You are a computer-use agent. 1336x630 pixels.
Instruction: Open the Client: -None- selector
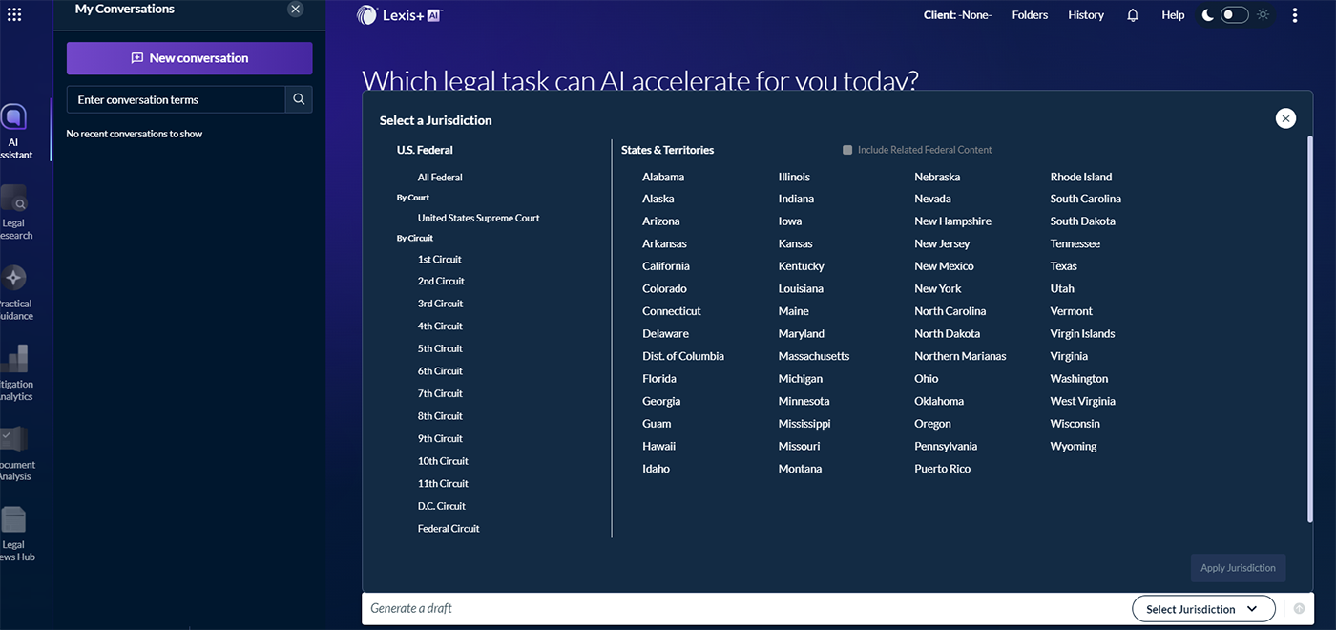957,15
